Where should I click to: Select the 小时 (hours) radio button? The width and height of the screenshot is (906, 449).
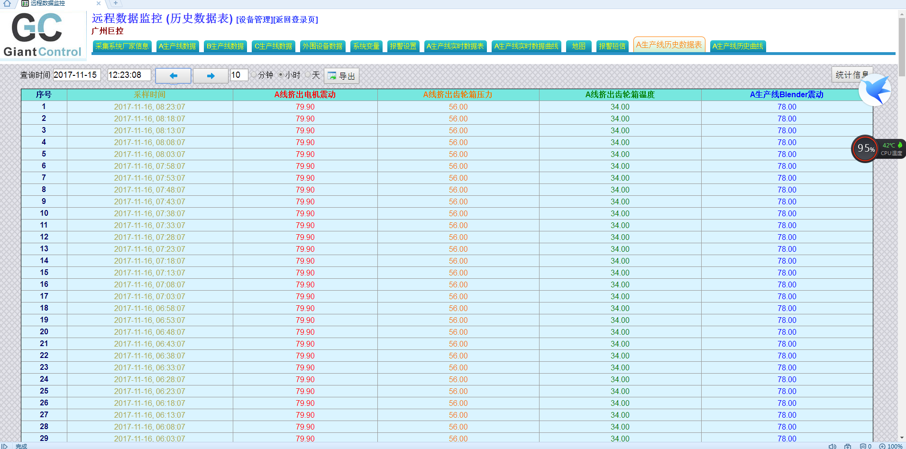click(281, 75)
